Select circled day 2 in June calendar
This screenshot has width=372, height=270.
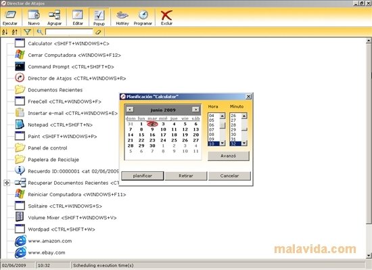click(152, 124)
